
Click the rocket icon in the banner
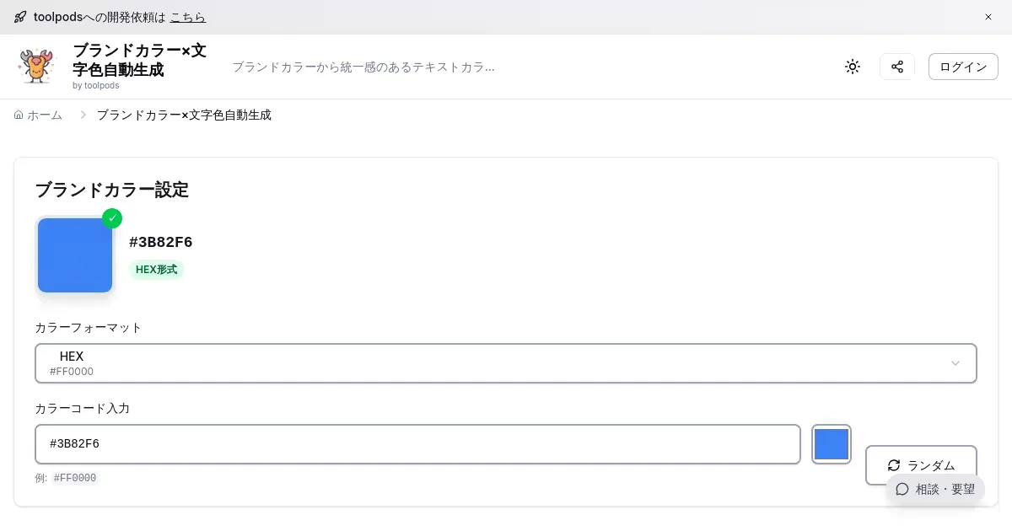(x=20, y=17)
